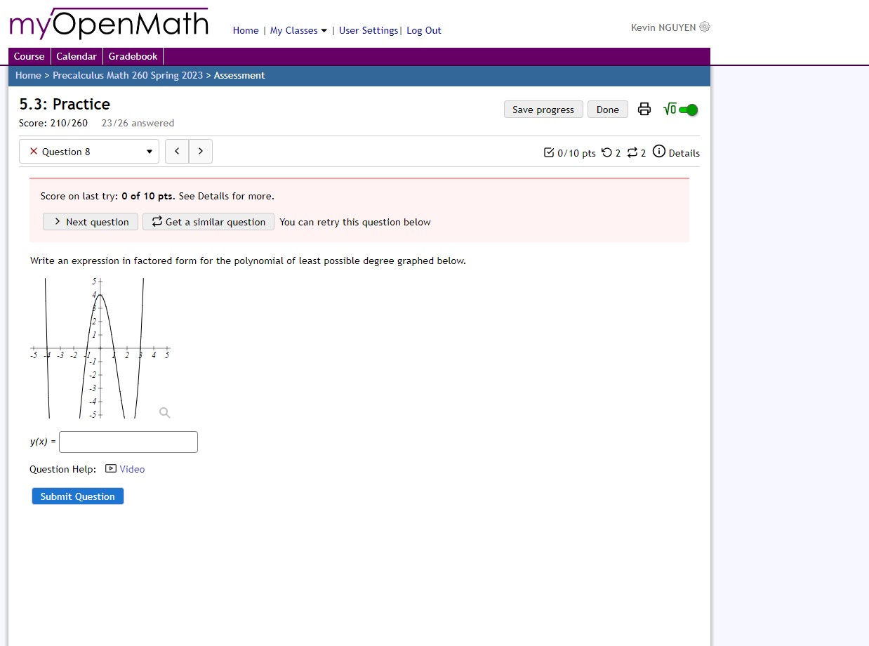
Task: Click the video play icon beside Question Help
Action: [x=110, y=468]
